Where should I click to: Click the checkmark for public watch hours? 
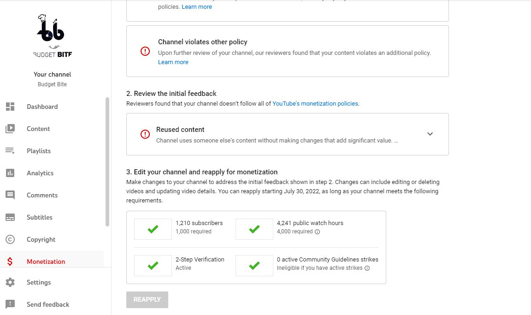pyautogui.click(x=254, y=229)
